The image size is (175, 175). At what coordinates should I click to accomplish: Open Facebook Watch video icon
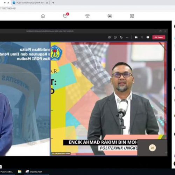tap(65, 16)
